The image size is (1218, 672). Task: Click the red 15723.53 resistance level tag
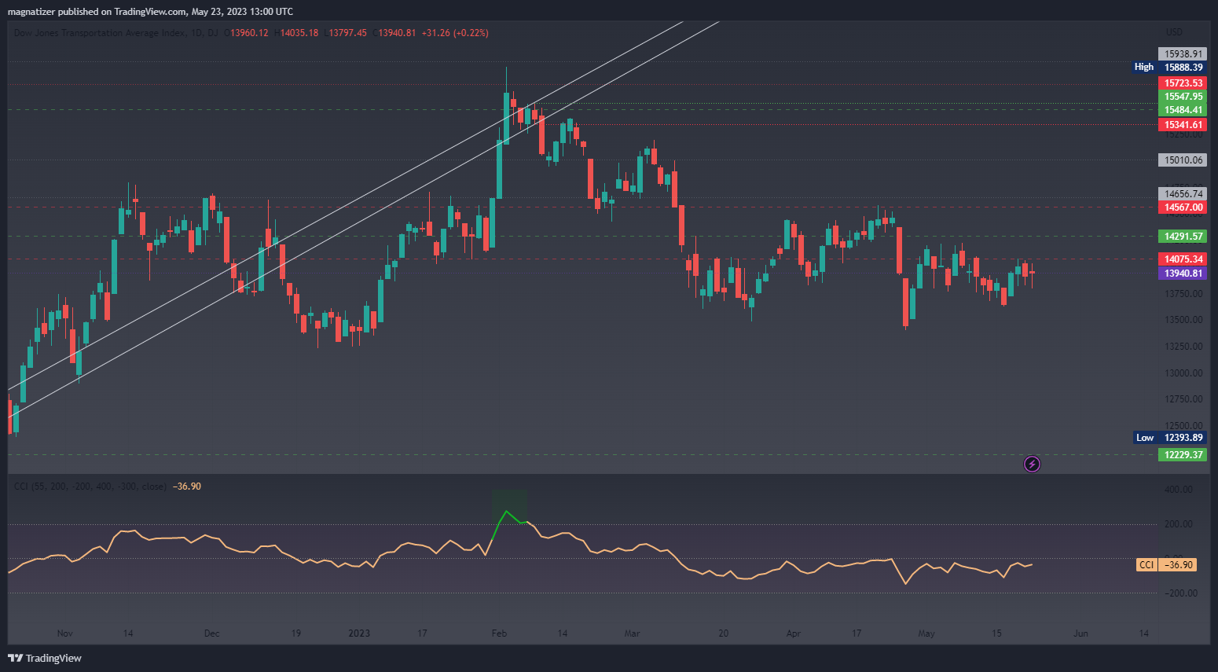click(1183, 83)
